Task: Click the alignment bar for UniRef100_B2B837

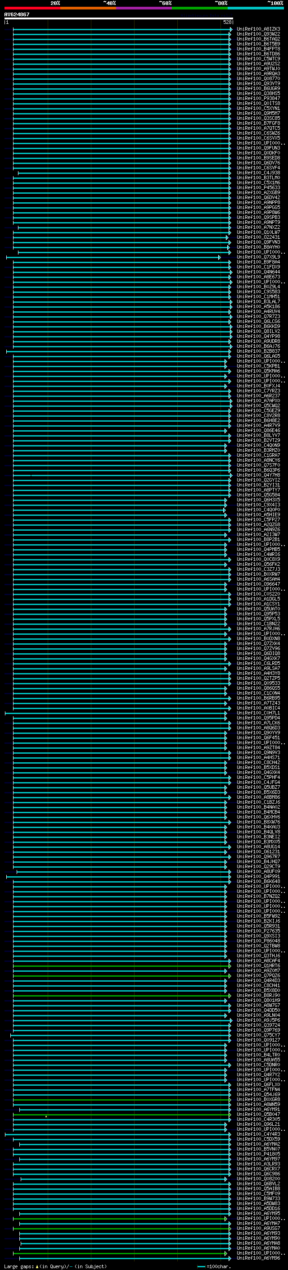Action: pyautogui.click(x=119, y=351)
